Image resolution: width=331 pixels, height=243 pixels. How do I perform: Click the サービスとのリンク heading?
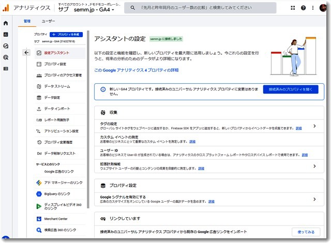(x=48, y=164)
